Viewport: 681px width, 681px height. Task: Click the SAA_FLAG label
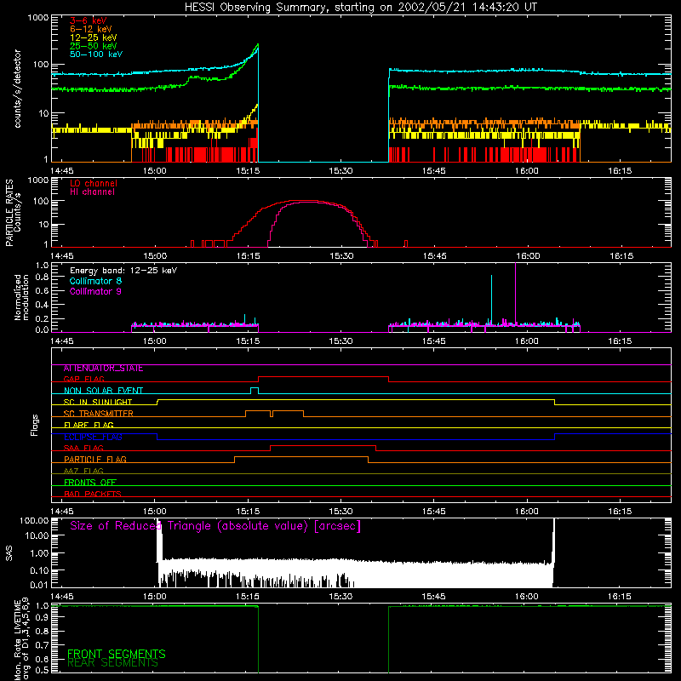point(83,448)
